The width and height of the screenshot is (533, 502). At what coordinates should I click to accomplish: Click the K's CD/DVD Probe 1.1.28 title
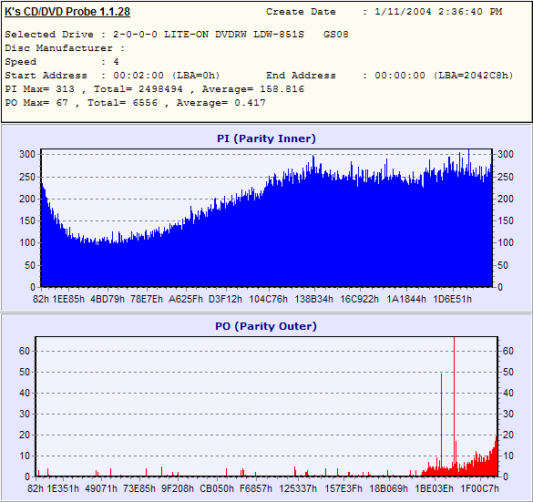[67, 12]
